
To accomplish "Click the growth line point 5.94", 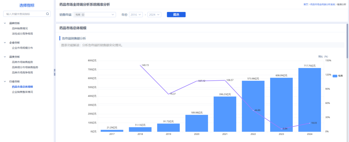I will click(281, 129).
